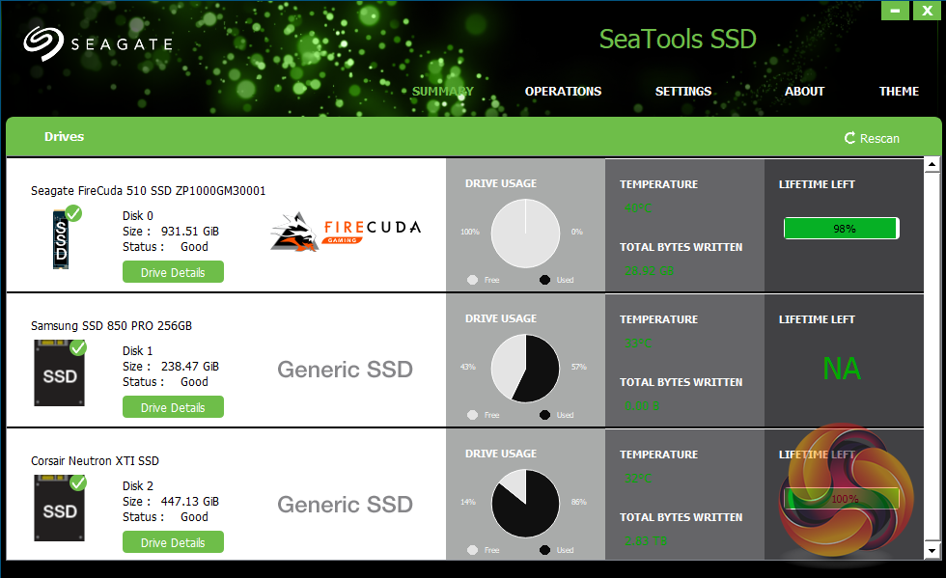Click the FireCuda 510 SSD drive icon
946x578 pixels.
pyautogui.click(x=61, y=238)
